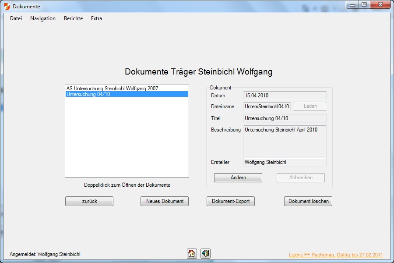Click the Dateiname field UntersSteinbichl0410
Viewport: 394px width, 263px height.
point(267,107)
